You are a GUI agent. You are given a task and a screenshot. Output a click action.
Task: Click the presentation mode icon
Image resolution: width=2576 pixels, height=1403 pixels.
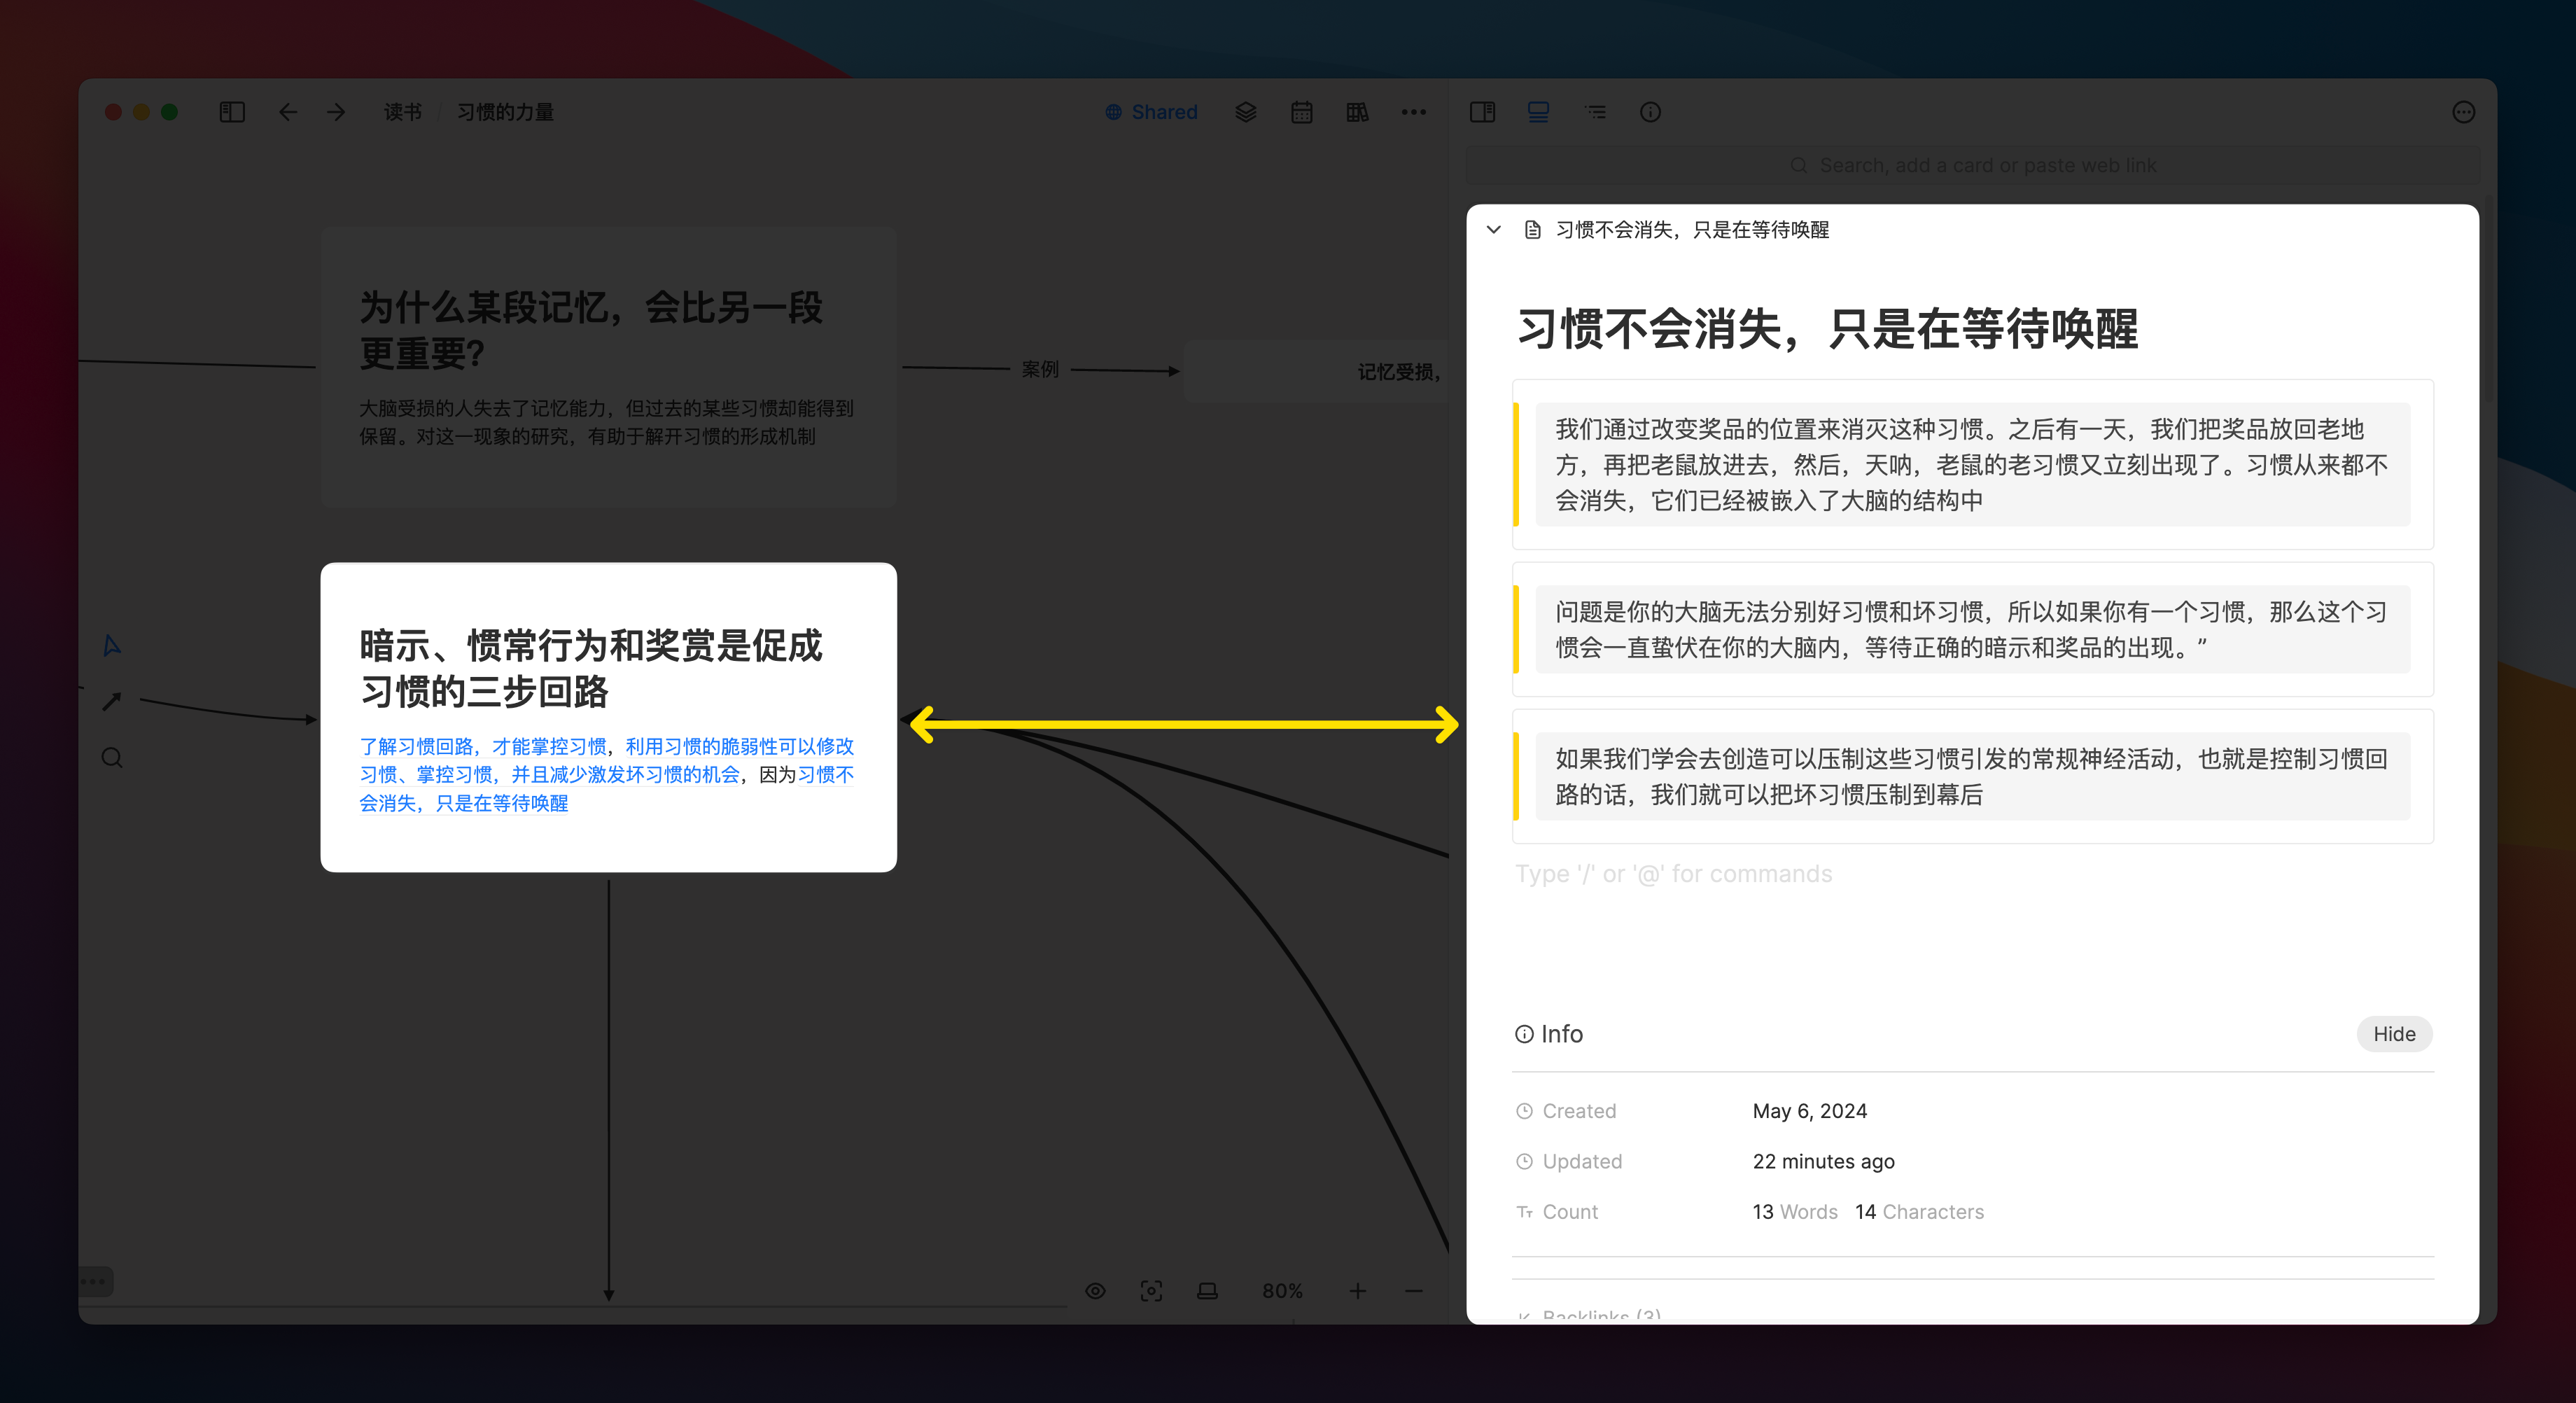(1207, 1291)
